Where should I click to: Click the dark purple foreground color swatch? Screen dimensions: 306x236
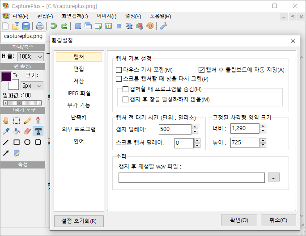[x=7, y=76]
